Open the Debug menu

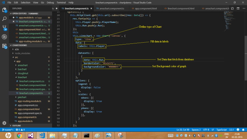click(x=50, y=3)
